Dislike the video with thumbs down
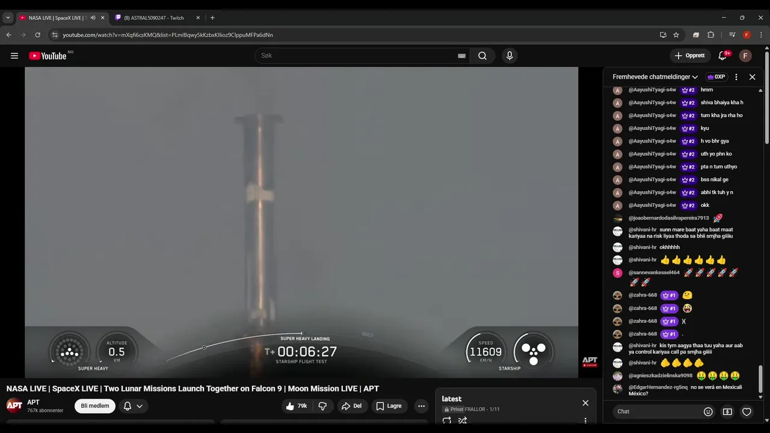This screenshot has height=433, width=770. 322,406
